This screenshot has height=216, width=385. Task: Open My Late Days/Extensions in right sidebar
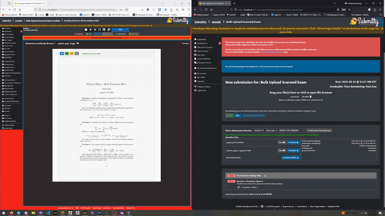206,68
